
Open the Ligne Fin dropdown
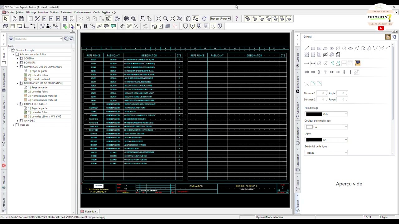tap(326, 140)
